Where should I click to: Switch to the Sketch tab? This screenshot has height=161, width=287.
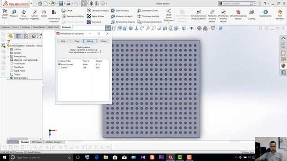pos(16,27)
